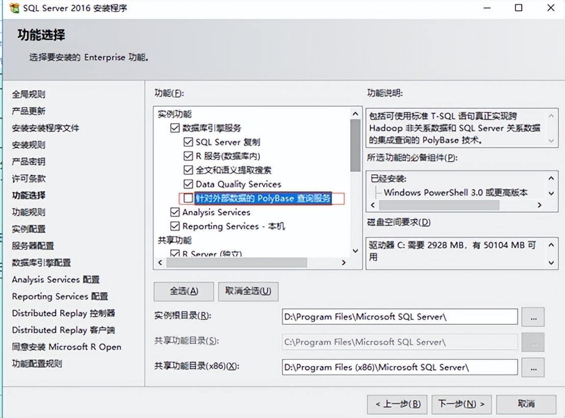The height and width of the screenshot is (418, 565).
Task: Select 数据库引擎配置 step in sidebar
Action: [41, 263]
